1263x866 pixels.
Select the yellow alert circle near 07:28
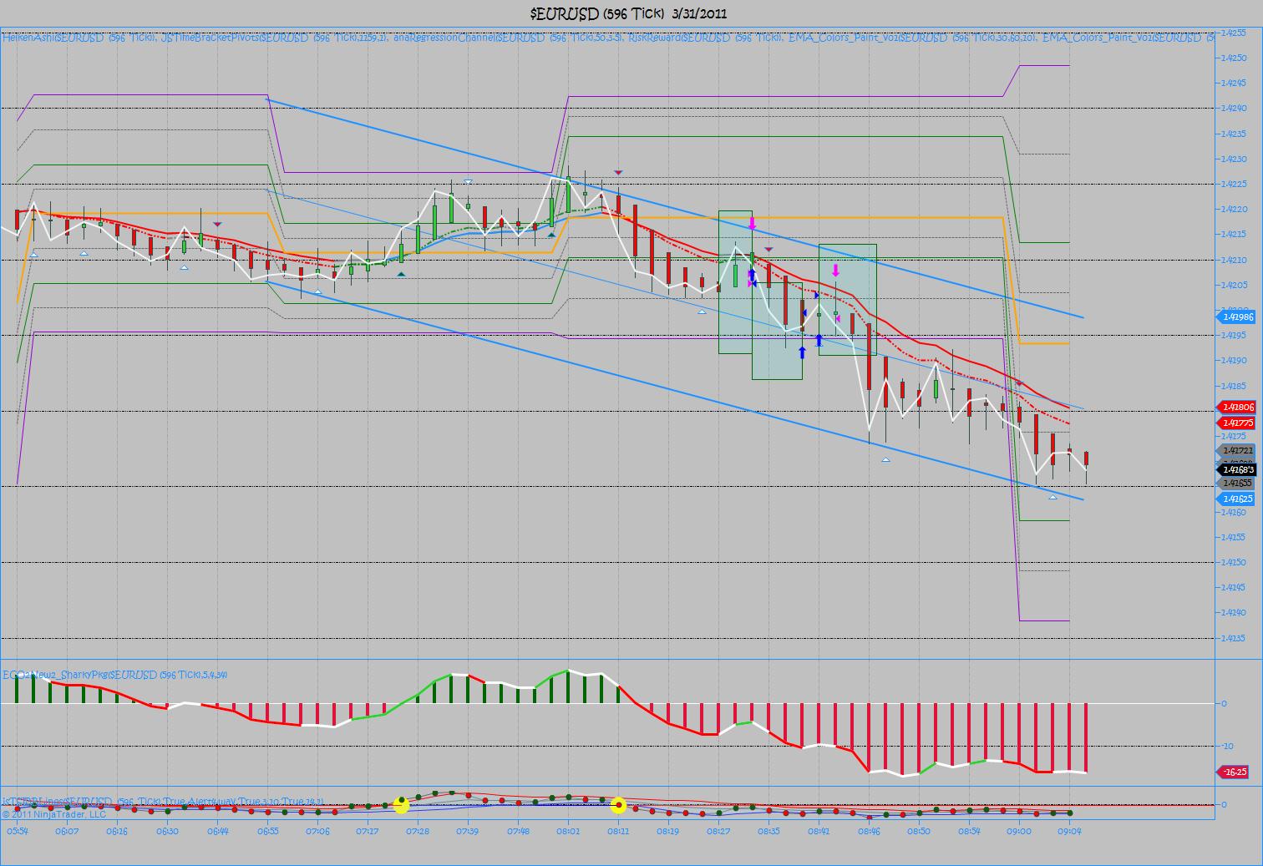click(401, 805)
